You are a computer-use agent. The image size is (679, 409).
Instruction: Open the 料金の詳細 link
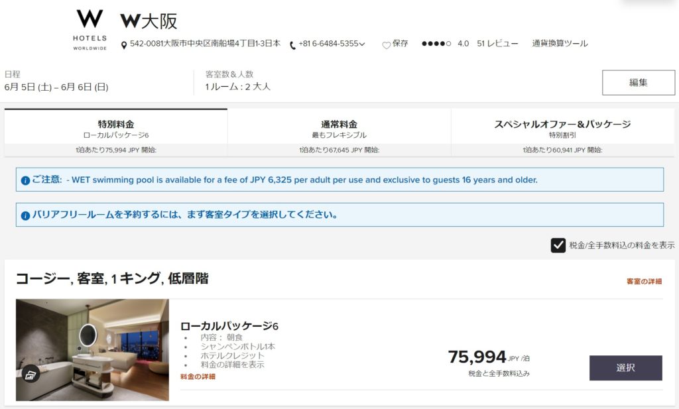[198, 377]
